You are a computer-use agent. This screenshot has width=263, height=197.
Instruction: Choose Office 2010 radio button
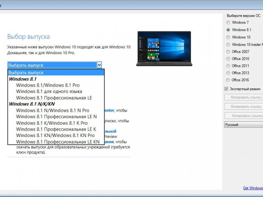[228, 59]
